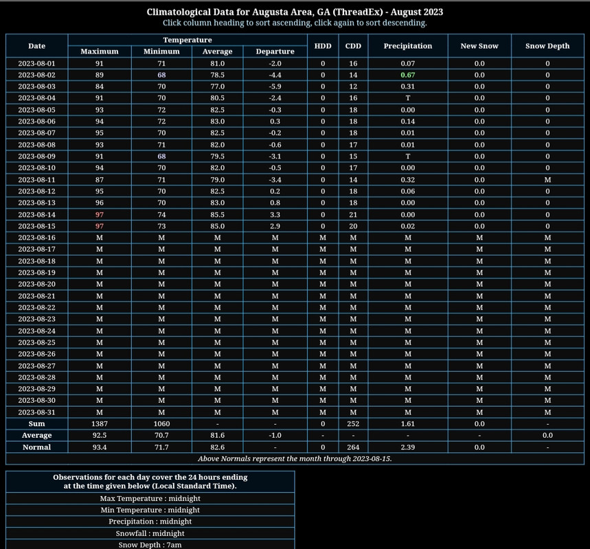Click 'Precipitation : midnight' row

coord(150,522)
